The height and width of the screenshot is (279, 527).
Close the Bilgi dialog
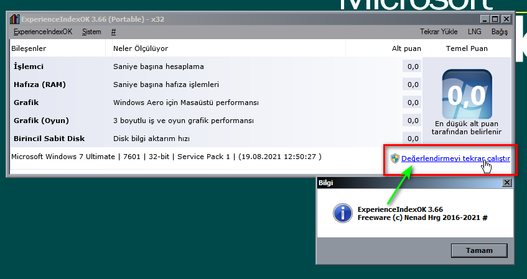[x=507, y=182]
